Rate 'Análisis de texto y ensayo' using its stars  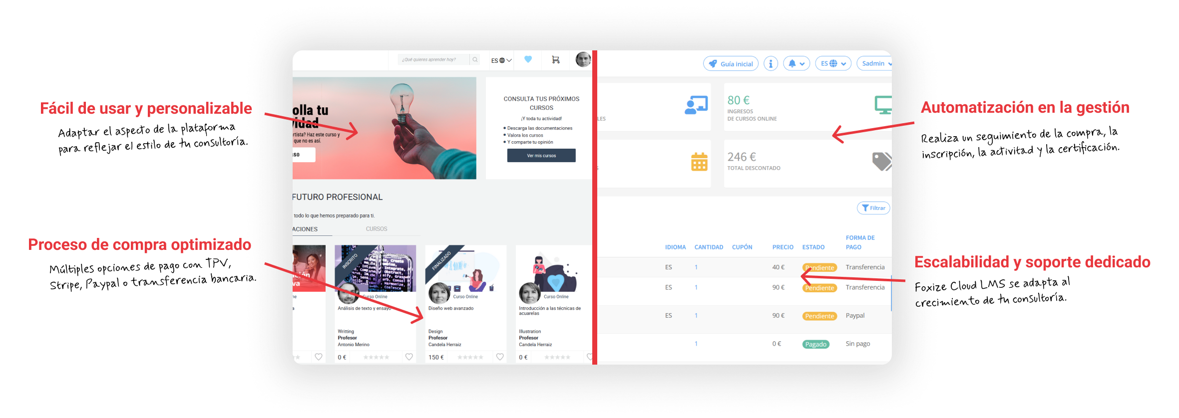[377, 357]
